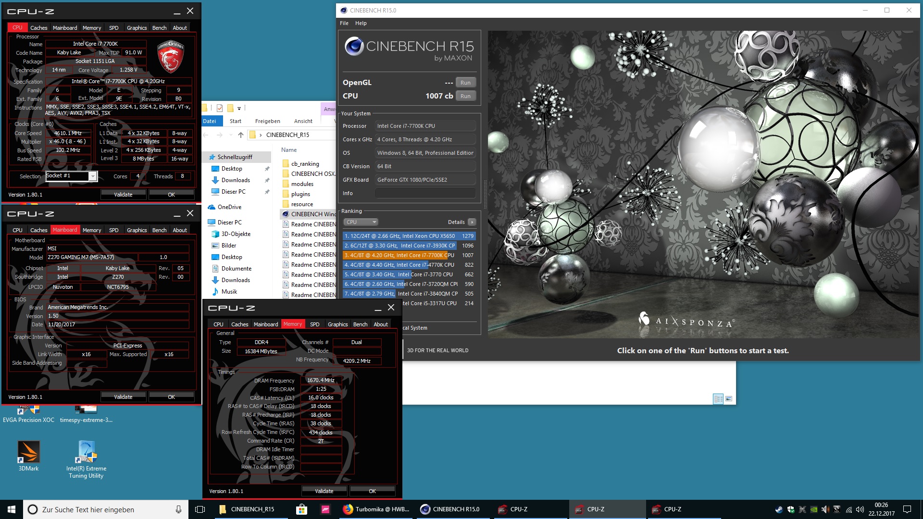Click the MSI dragon logo in CPU-Z
The width and height of the screenshot is (923, 519).
(x=171, y=57)
